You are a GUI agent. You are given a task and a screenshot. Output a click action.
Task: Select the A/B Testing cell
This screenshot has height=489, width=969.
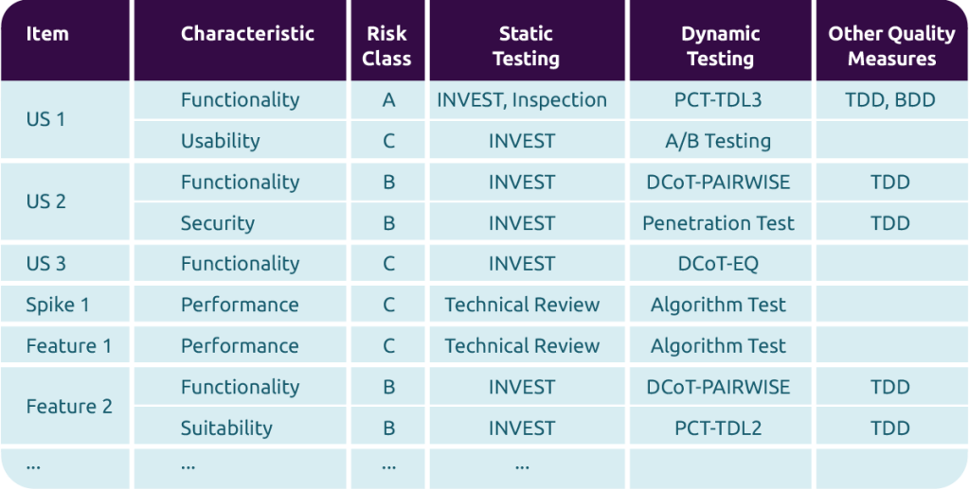(x=718, y=141)
